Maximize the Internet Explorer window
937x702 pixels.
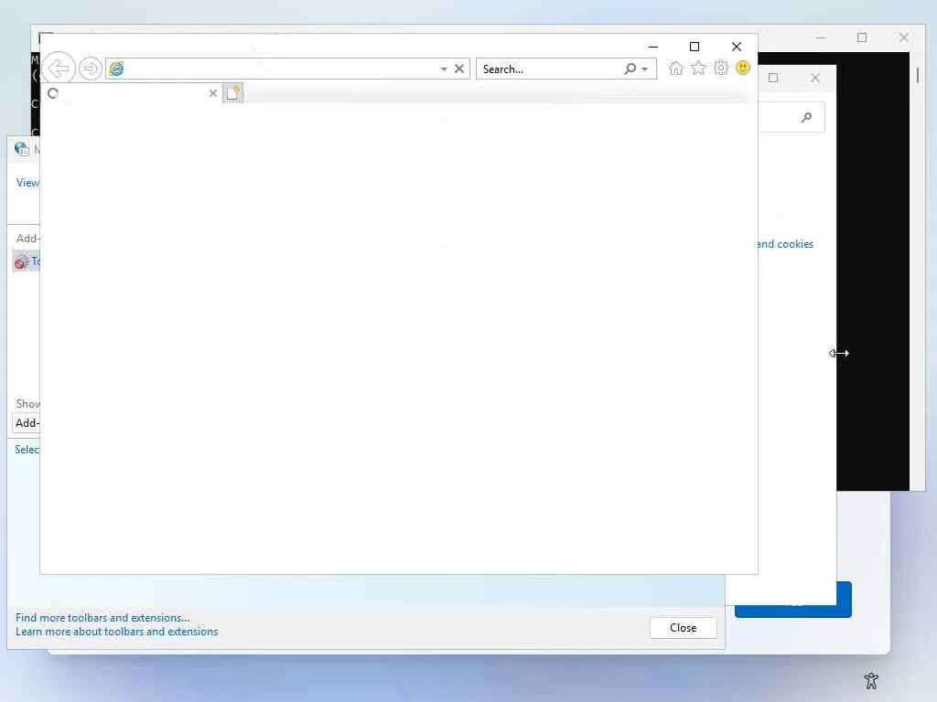pos(695,47)
